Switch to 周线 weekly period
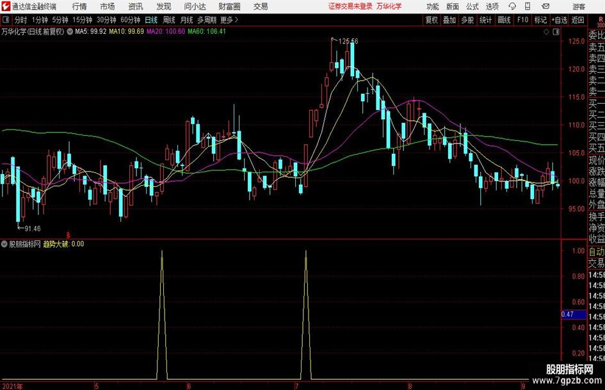The height and width of the screenshot is (390, 605). (168, 20)
